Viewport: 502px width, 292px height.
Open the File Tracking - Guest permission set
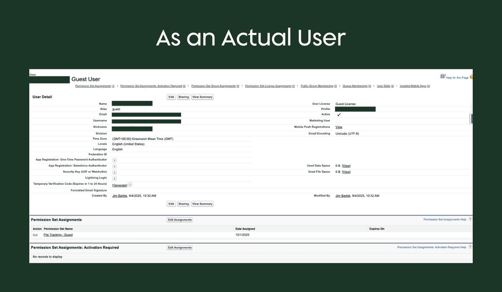tap(58, 235)
